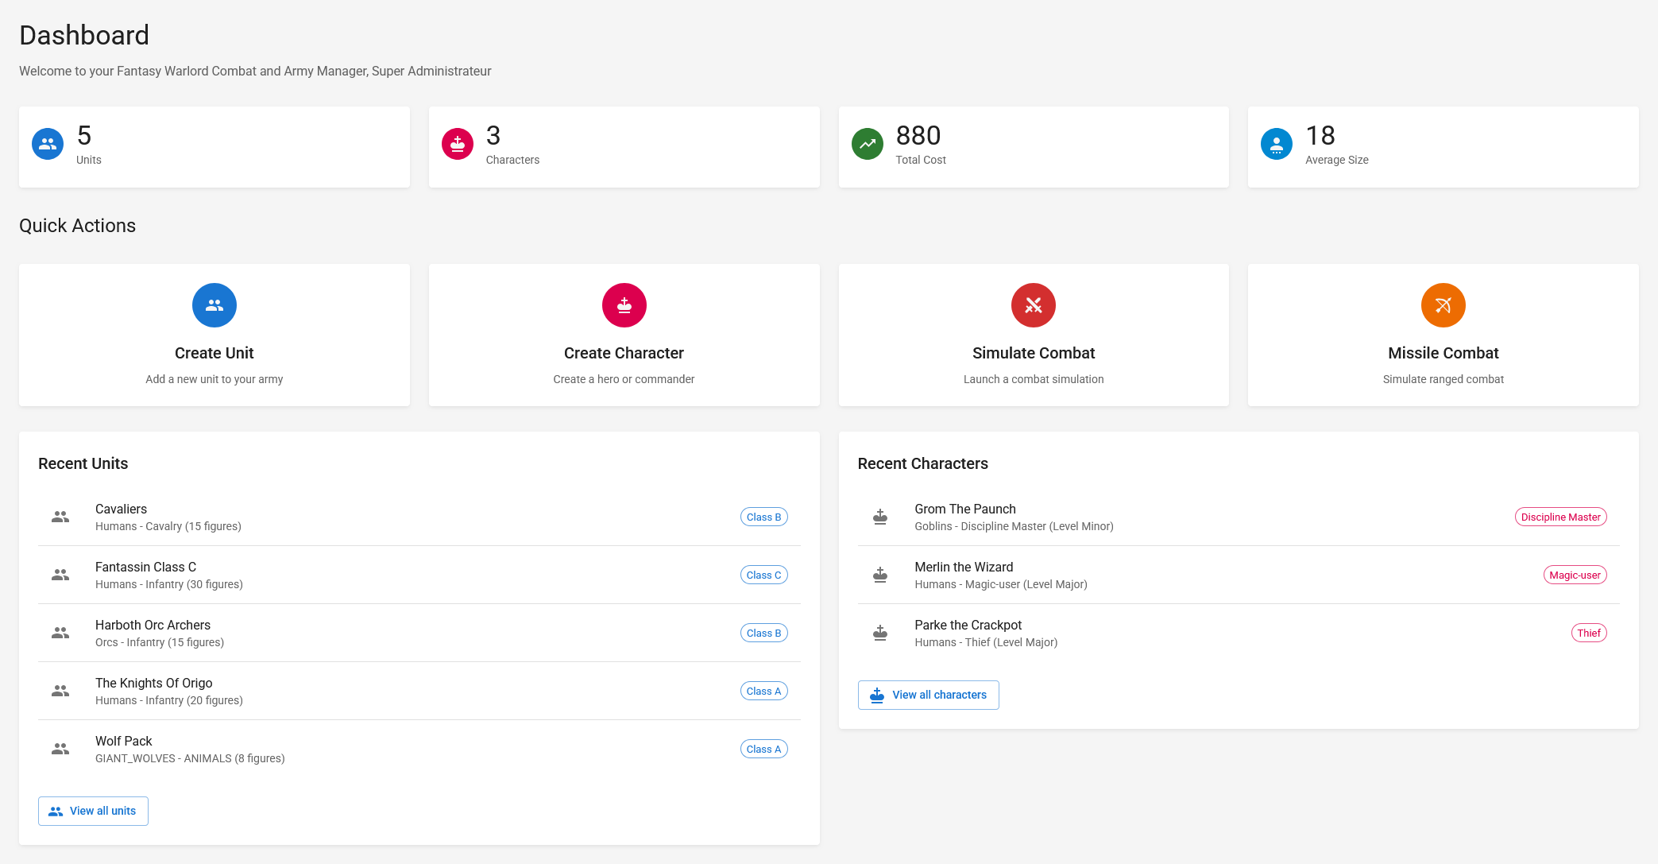
Task: Click the blue Units stat icon
Action: (48, 144)
